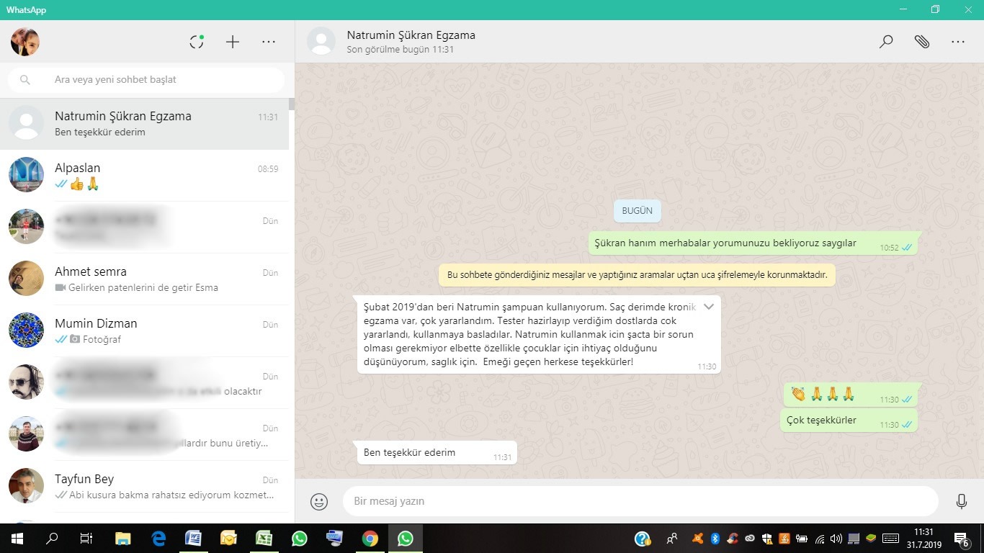
Task: Click Mumin Dizman's avatar thumbnail
Action: pos(27,331)
